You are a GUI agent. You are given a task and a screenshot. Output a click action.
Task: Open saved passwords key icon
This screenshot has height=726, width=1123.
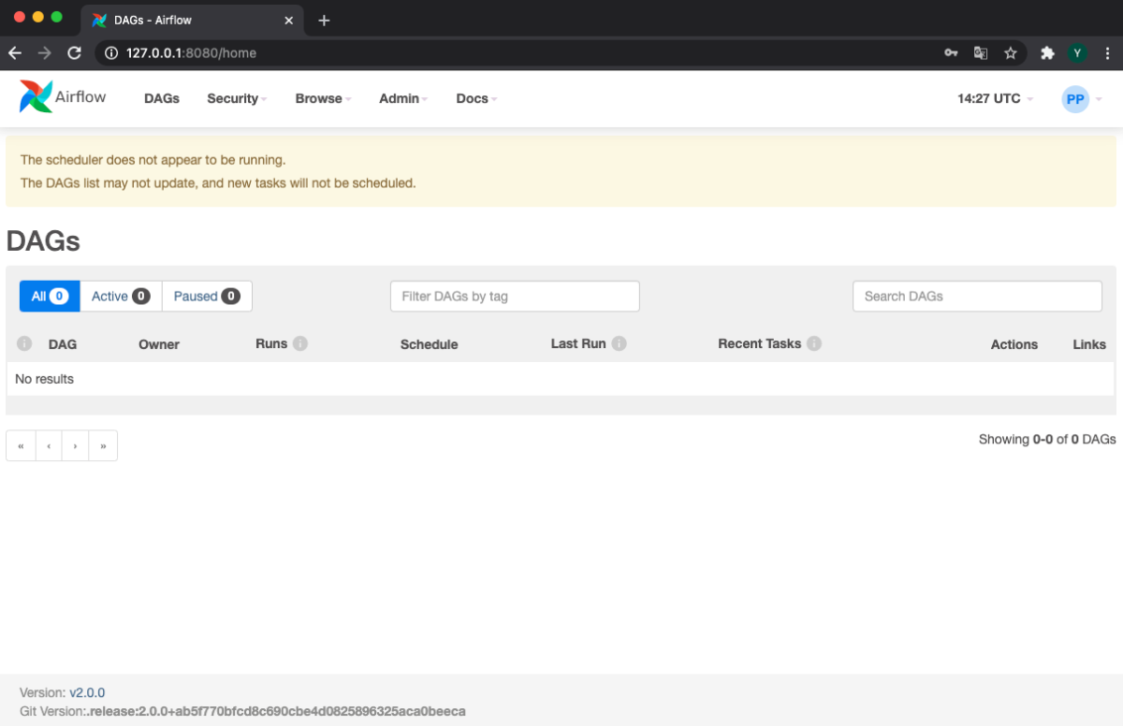(x=951, y=53)
